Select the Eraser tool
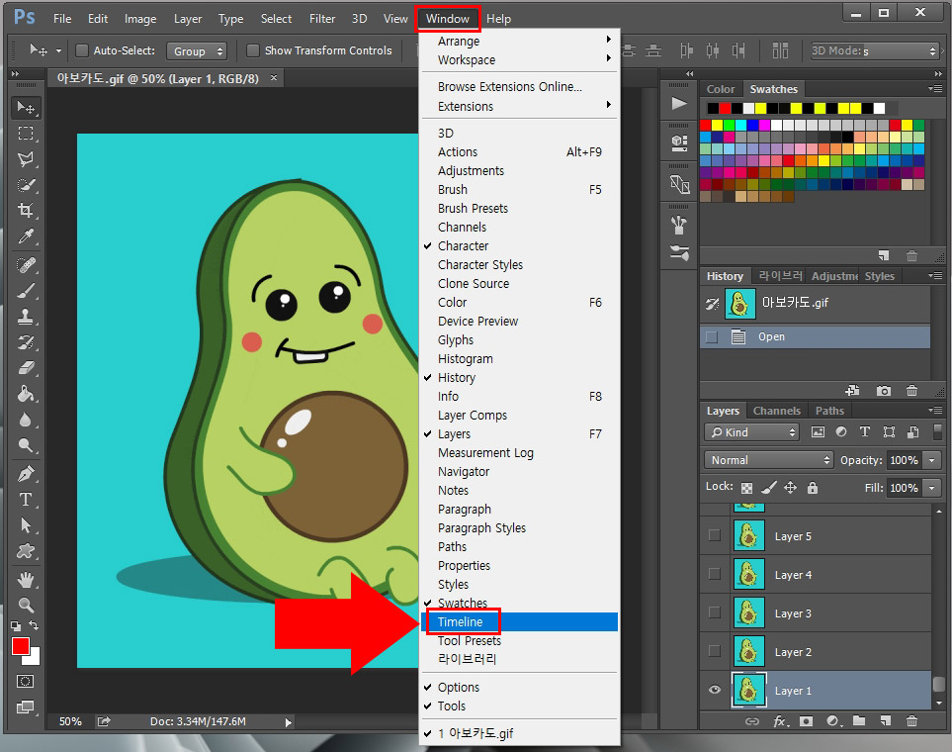Image resolution: width=952 pixels, height=752 pixels. tap(26, 368)
